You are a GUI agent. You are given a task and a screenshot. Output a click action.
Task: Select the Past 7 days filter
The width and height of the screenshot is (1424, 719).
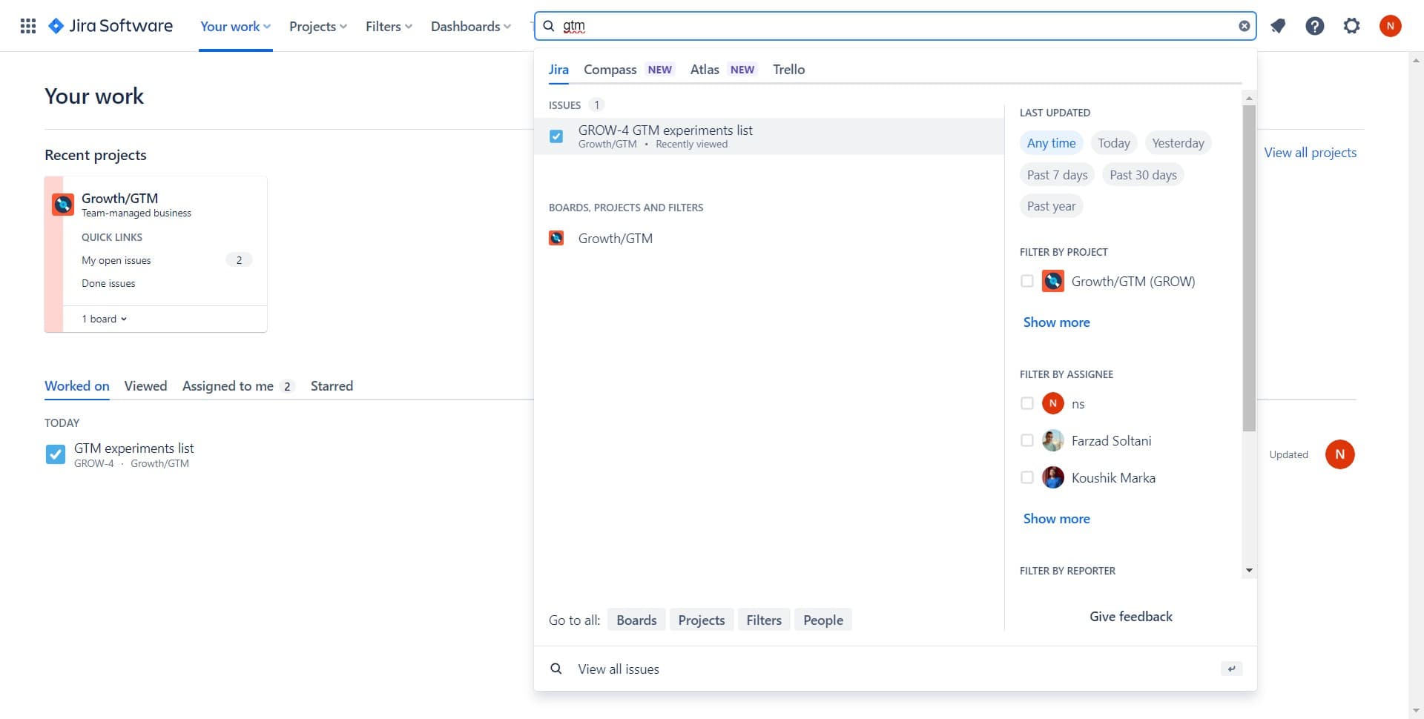[x=1057, y=175]
